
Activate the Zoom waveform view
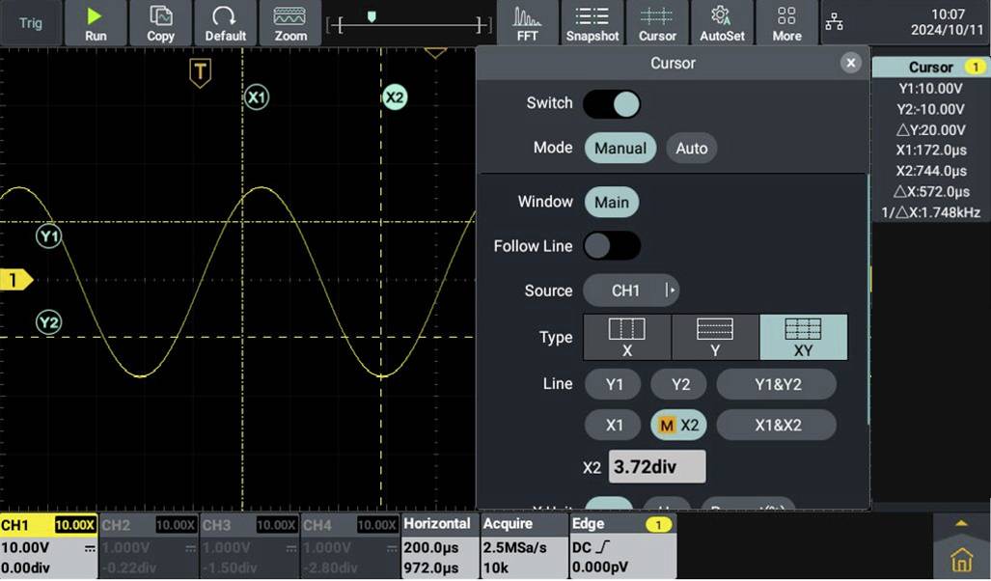coord(289,22)
